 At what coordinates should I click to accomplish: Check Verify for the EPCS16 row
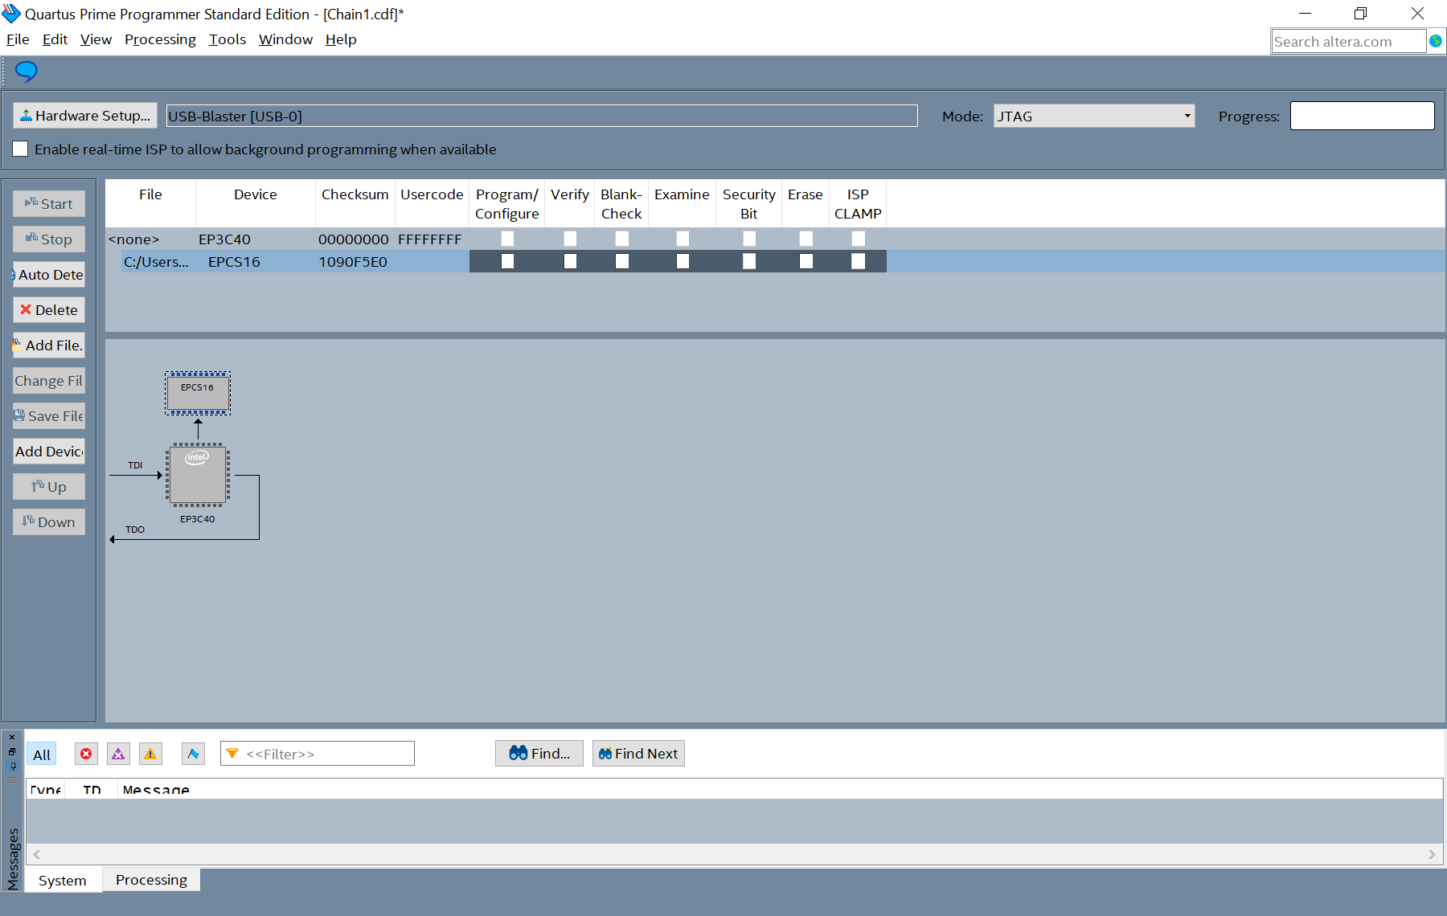[570, 261]
